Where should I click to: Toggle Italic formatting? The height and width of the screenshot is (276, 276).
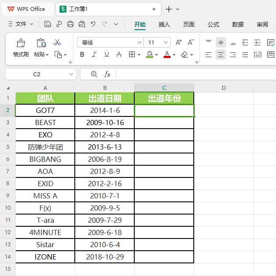pos(94,55)
